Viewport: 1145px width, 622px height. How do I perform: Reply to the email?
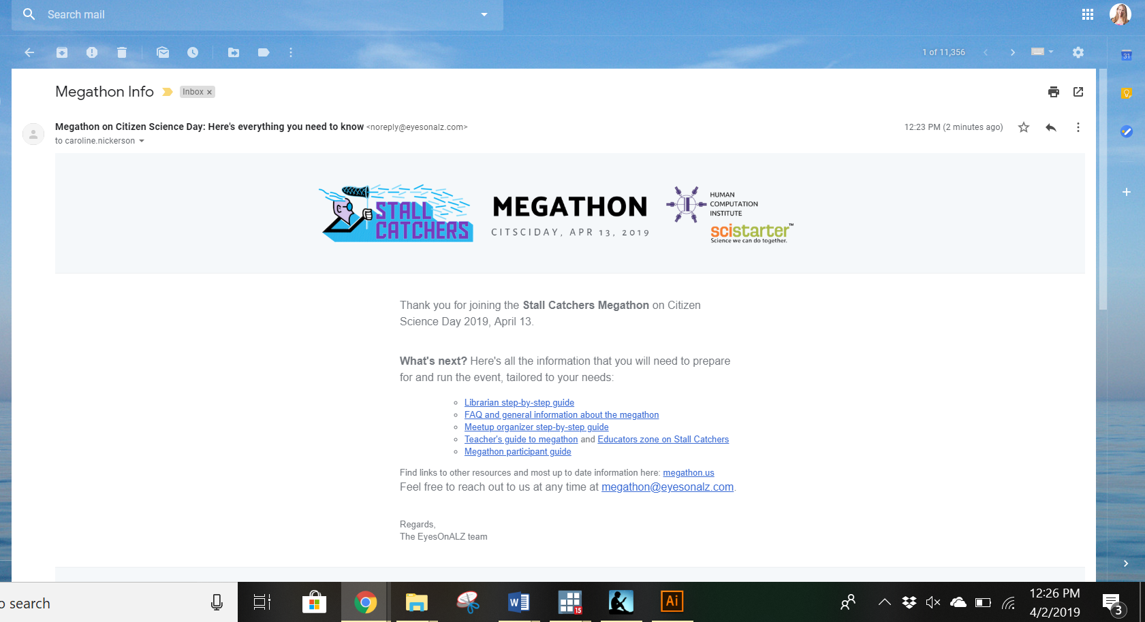tap(1051, 127)
